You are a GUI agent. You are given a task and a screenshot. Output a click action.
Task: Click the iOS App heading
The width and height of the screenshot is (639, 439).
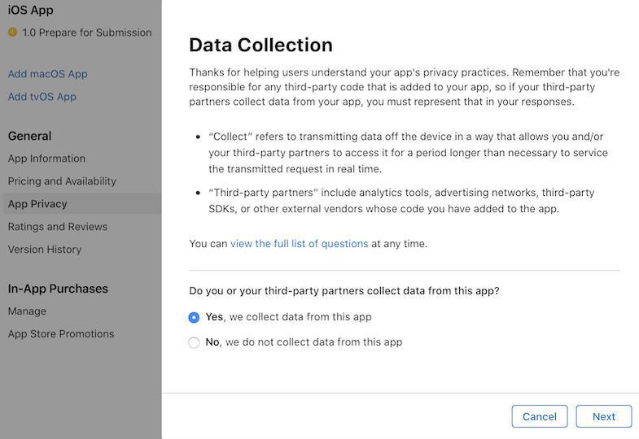click(x=31, y=11)
